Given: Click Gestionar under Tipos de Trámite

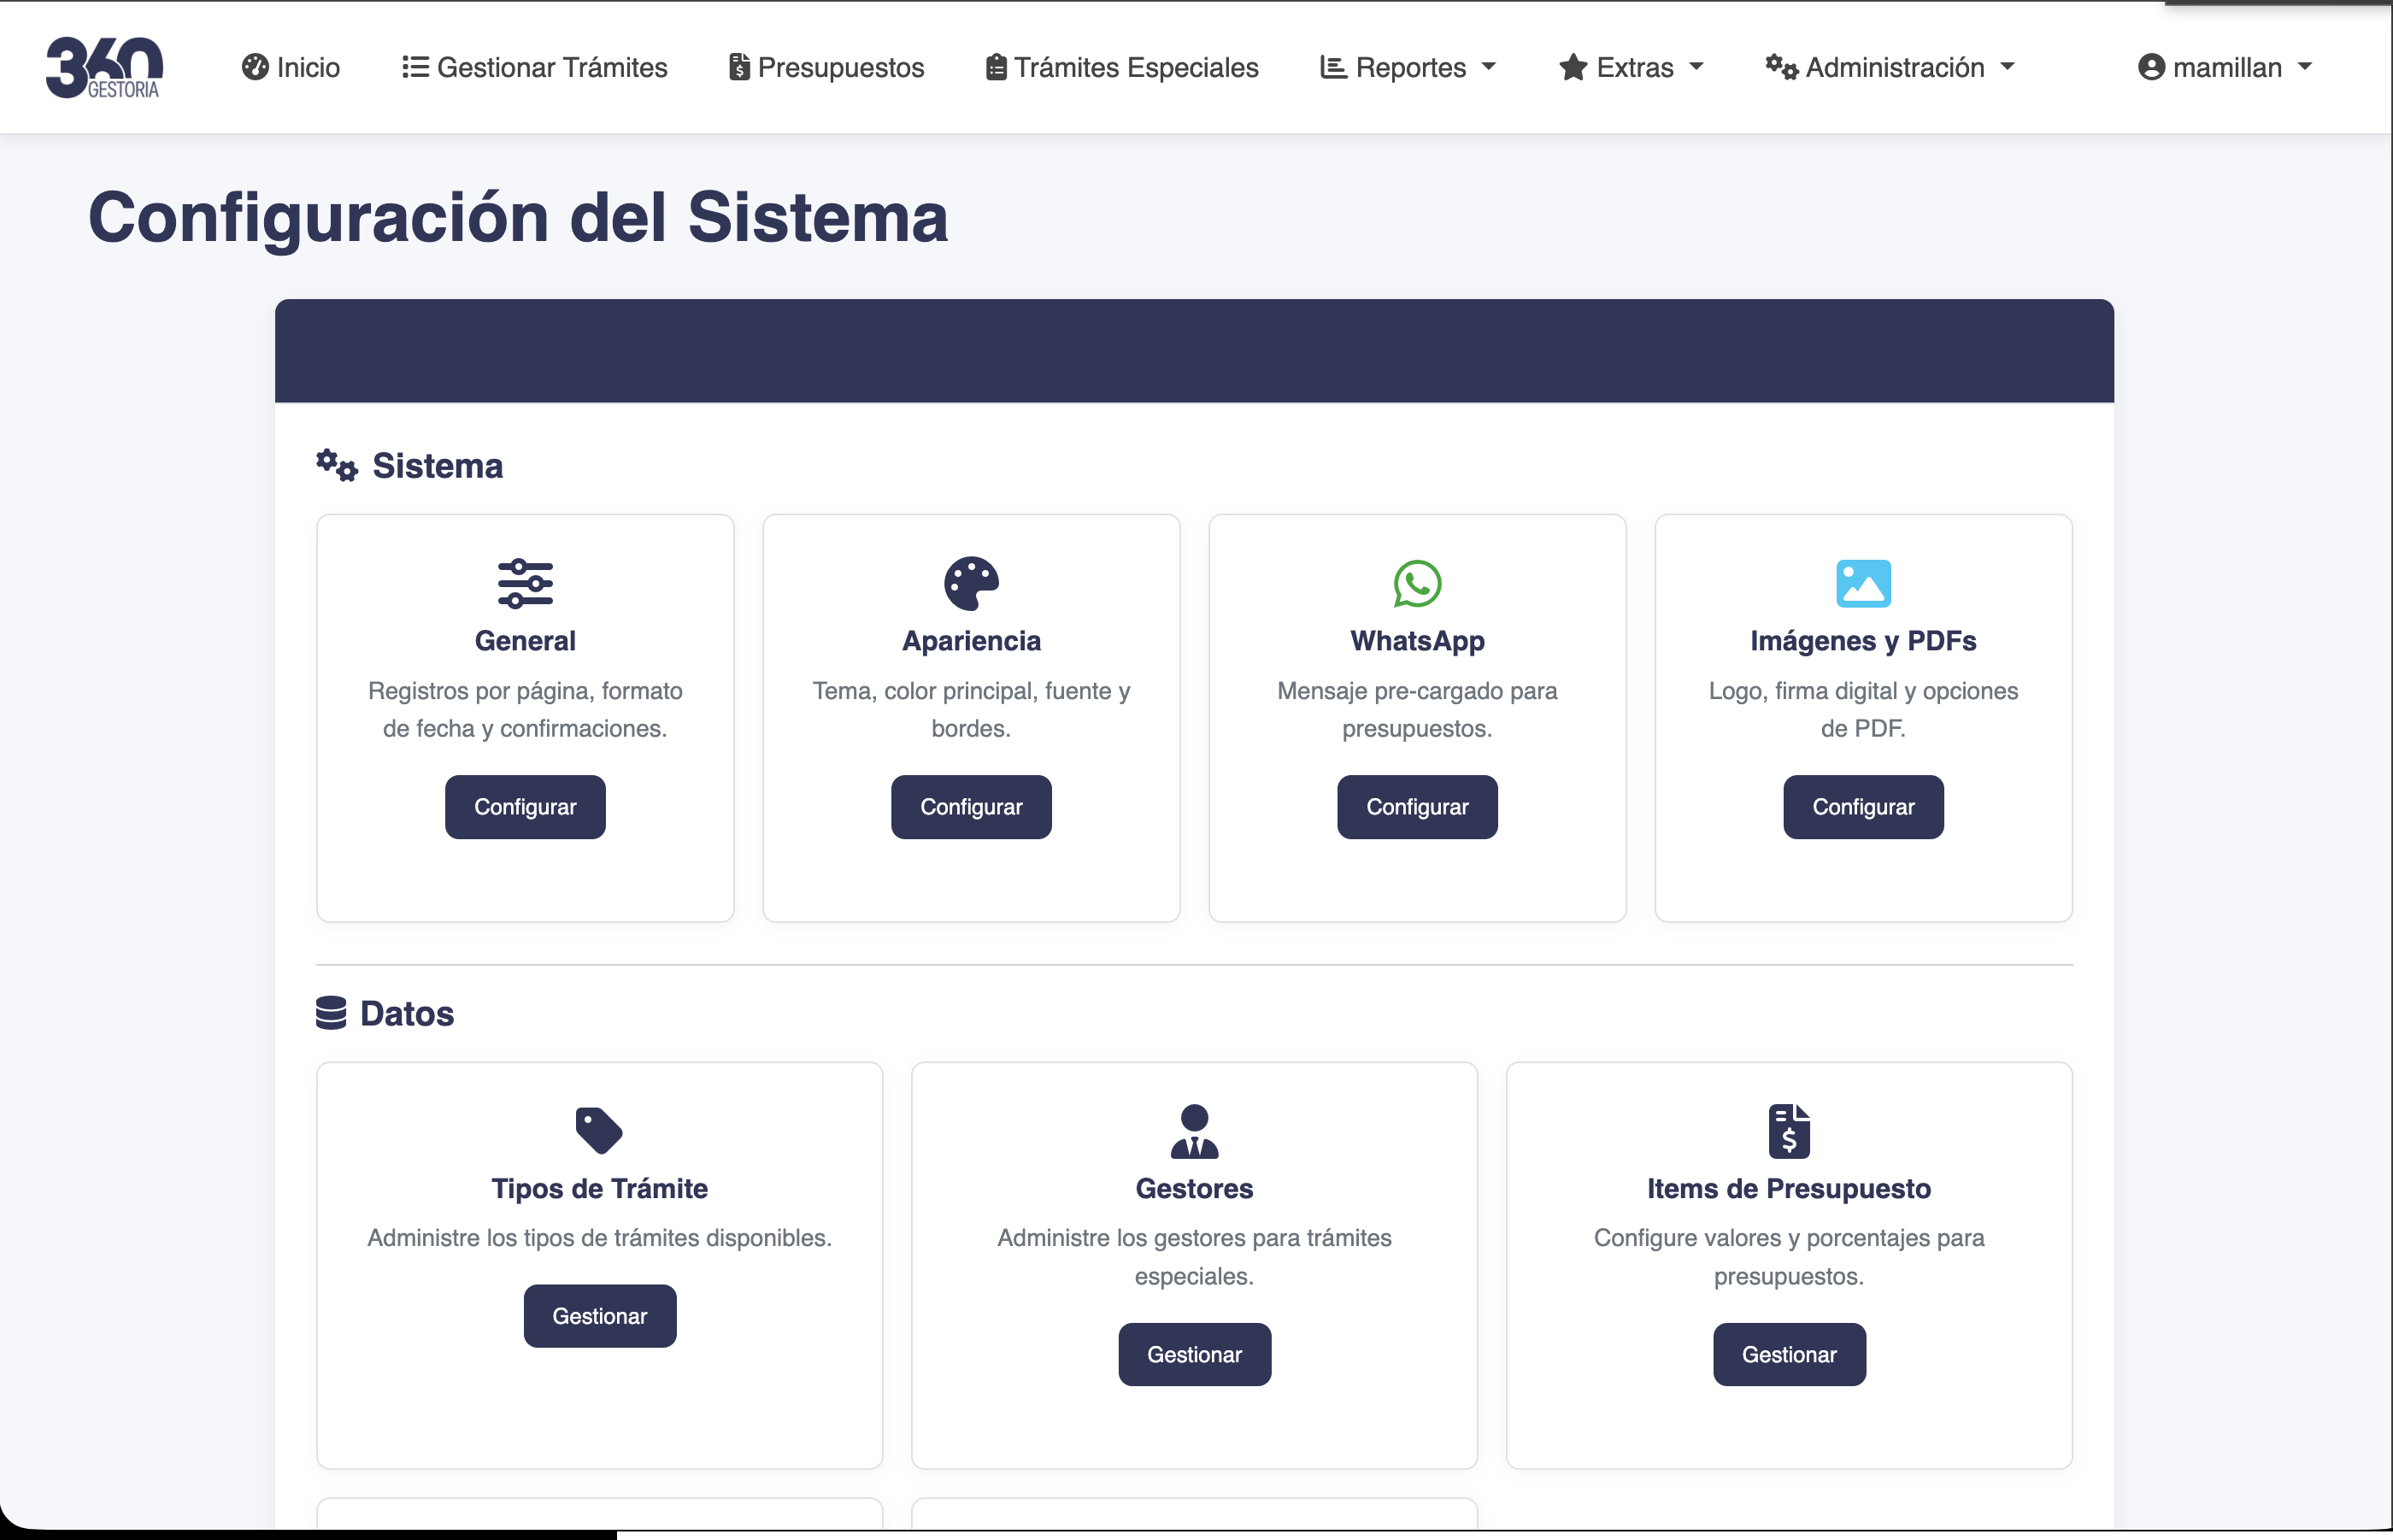Looking at the screenshot, I should pos(599,1315).
